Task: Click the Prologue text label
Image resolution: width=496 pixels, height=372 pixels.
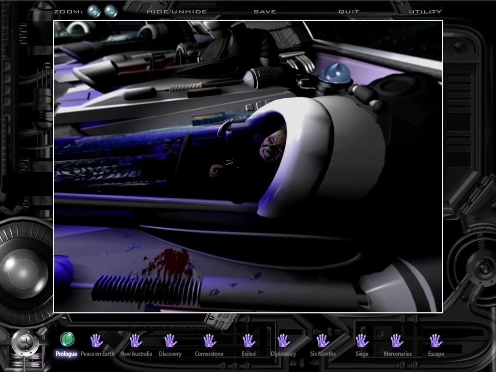Action: coord(66,354)
